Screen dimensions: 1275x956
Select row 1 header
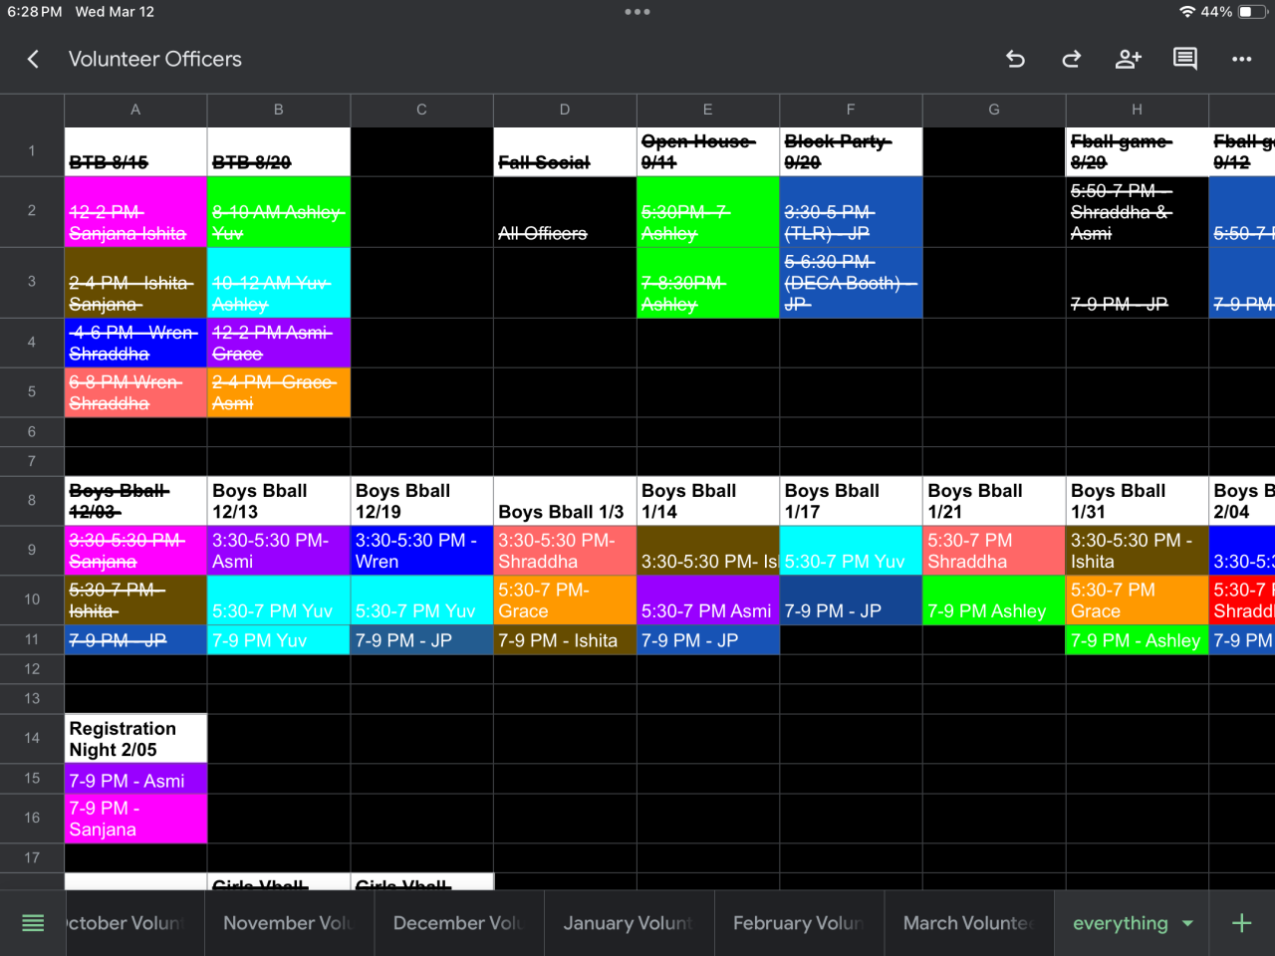click(32, 151)
